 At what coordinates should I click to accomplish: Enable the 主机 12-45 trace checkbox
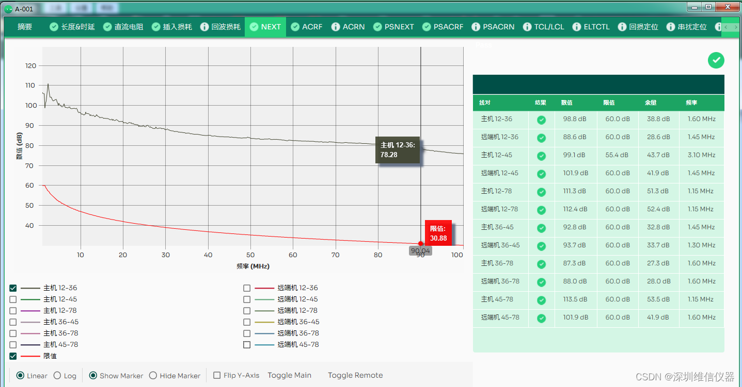click(13, 299)
